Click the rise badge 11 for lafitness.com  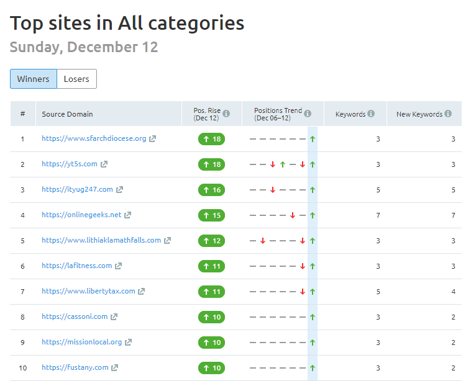(211, 266)
